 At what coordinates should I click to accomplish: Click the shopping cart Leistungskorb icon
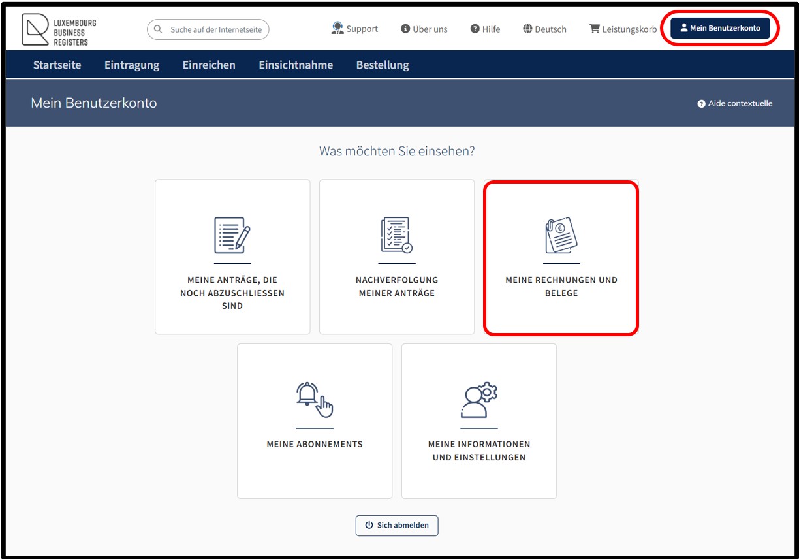tap(594, 29)
